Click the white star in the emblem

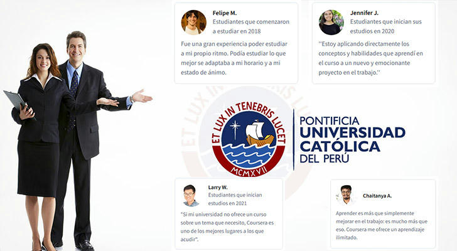[235, 127]
